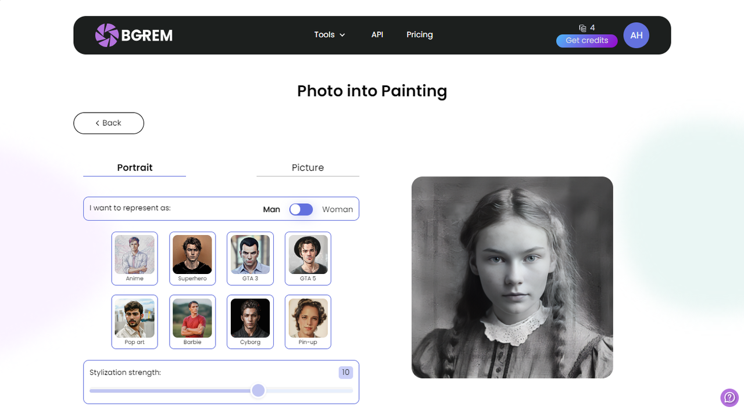Click the Get credits button
The width and height of the screenshot is (744, 411).
(587, 41)
